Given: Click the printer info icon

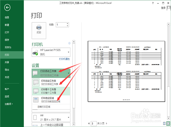Looking at the screenshot, I should pyautogui.click(x=69, y=43).
